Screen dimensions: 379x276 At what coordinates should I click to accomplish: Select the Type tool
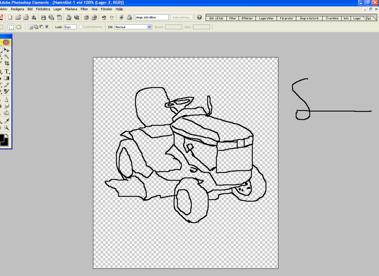(x=7, y=72)
